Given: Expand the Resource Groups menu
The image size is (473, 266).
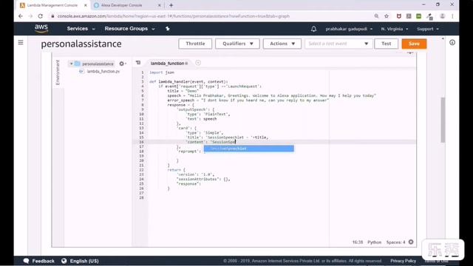Looking at the screenshot, I should [130, 29].
